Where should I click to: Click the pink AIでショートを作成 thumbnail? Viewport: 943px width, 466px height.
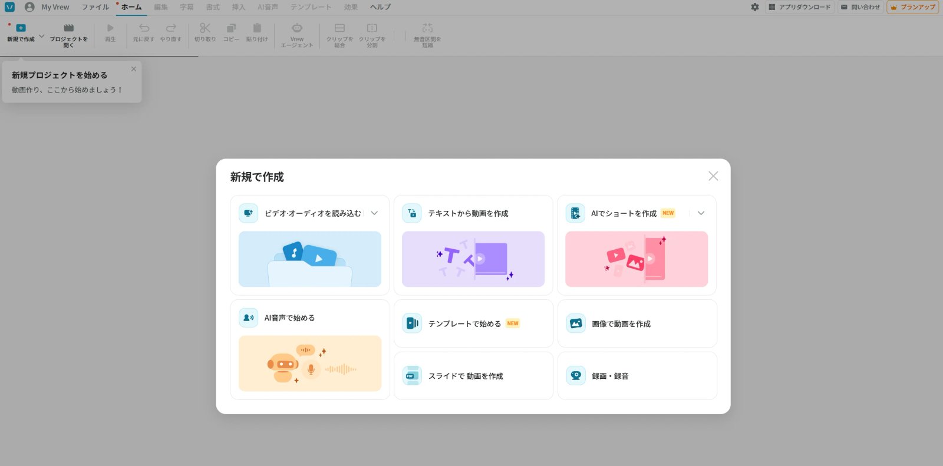tap(637, 259)
